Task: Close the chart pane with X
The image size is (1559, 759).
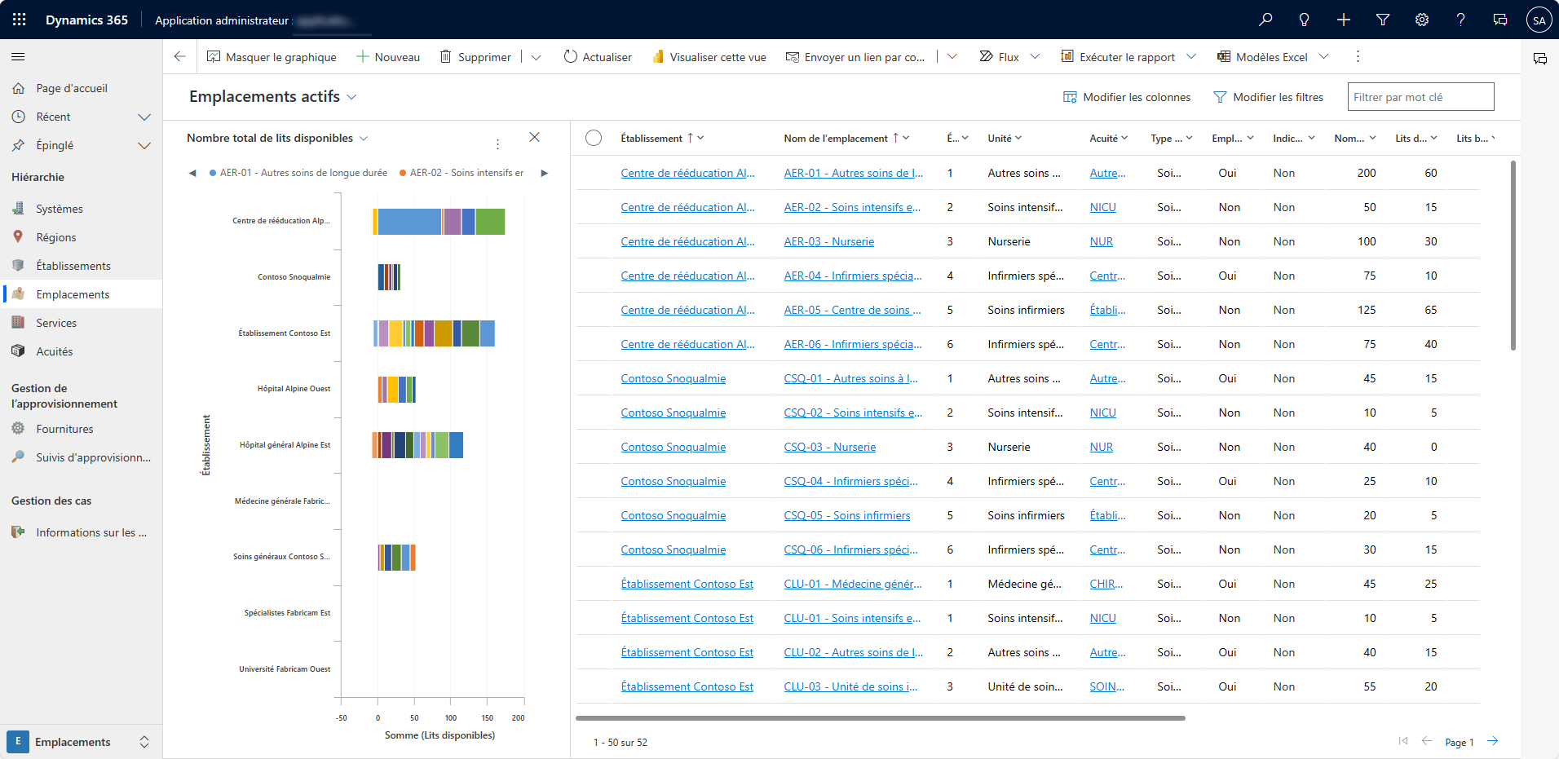Action: (x=535, y=137)
